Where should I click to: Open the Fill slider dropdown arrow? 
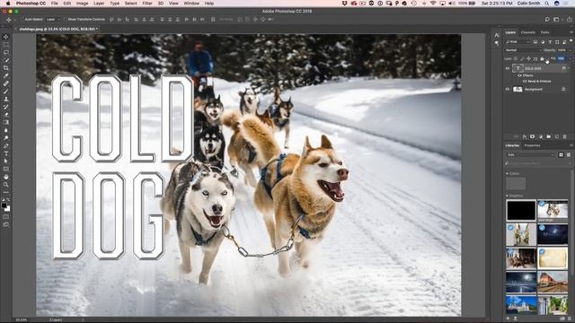pyautogui.click(x=570, y=58)
